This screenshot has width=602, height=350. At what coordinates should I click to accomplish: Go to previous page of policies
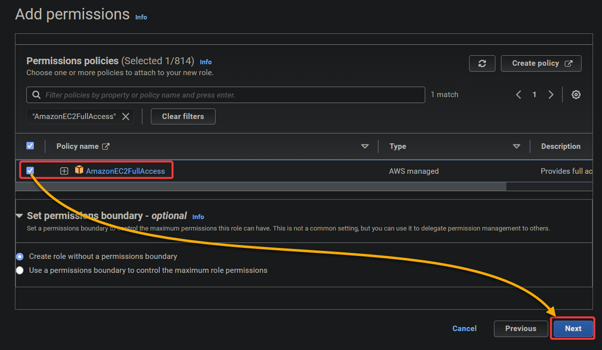[518, 95]
